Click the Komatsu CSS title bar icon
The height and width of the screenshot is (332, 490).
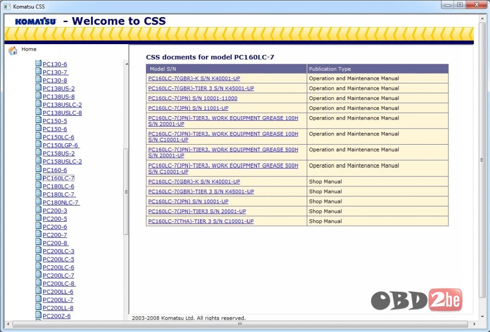(x=7, y=6)
